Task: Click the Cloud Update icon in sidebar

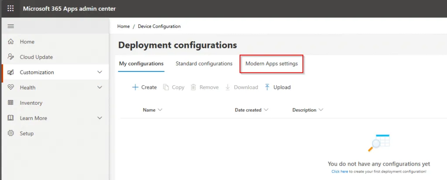Action: pyautogui.click(x=10, y=57)
